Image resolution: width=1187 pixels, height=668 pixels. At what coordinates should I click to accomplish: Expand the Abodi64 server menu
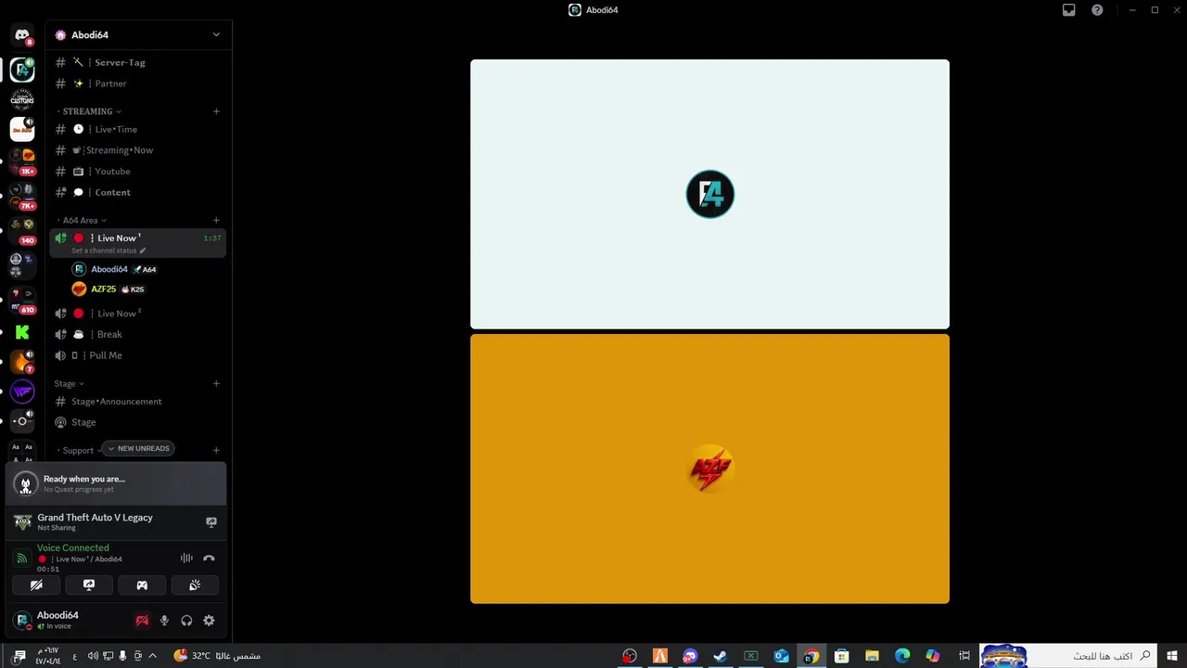(216, 34)
